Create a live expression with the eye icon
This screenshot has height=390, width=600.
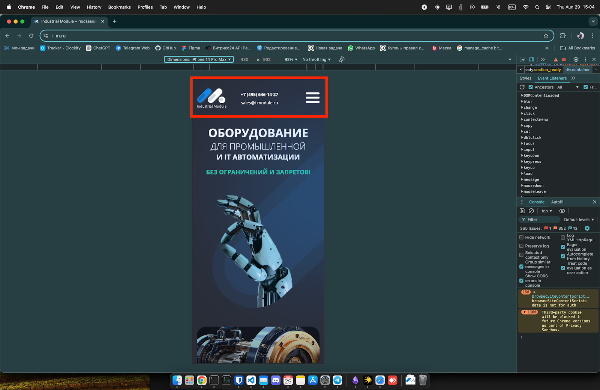point(562,211)
